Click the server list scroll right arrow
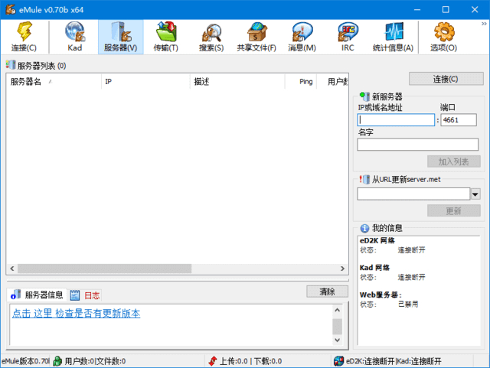 coord(342,269)
